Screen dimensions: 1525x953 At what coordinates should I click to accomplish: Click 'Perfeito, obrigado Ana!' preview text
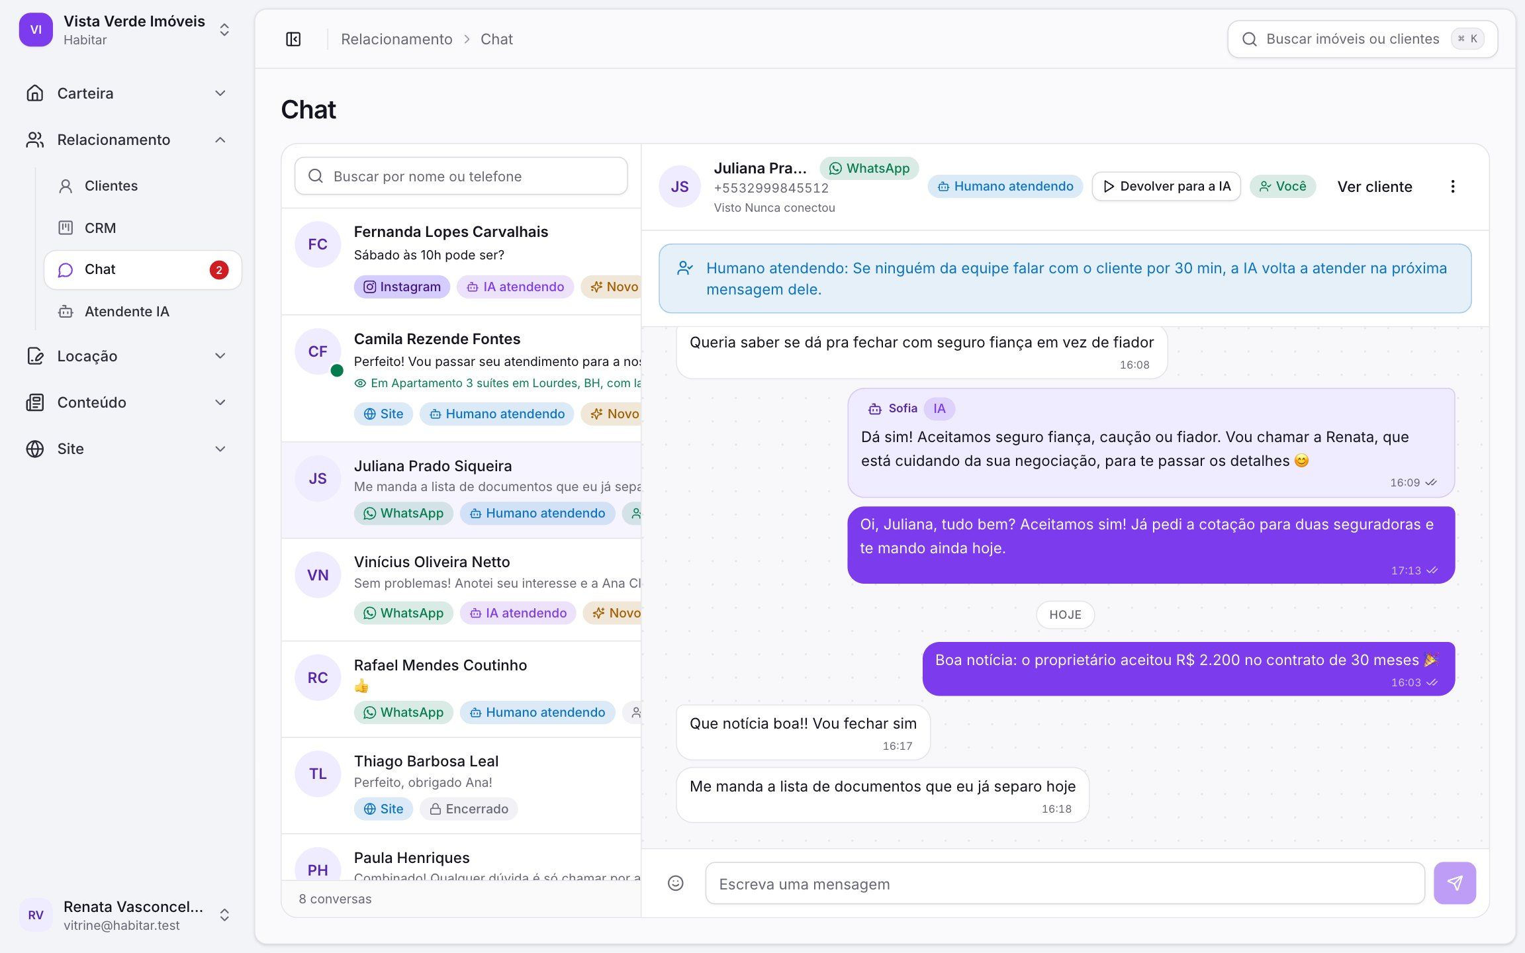tap(423, 782)
